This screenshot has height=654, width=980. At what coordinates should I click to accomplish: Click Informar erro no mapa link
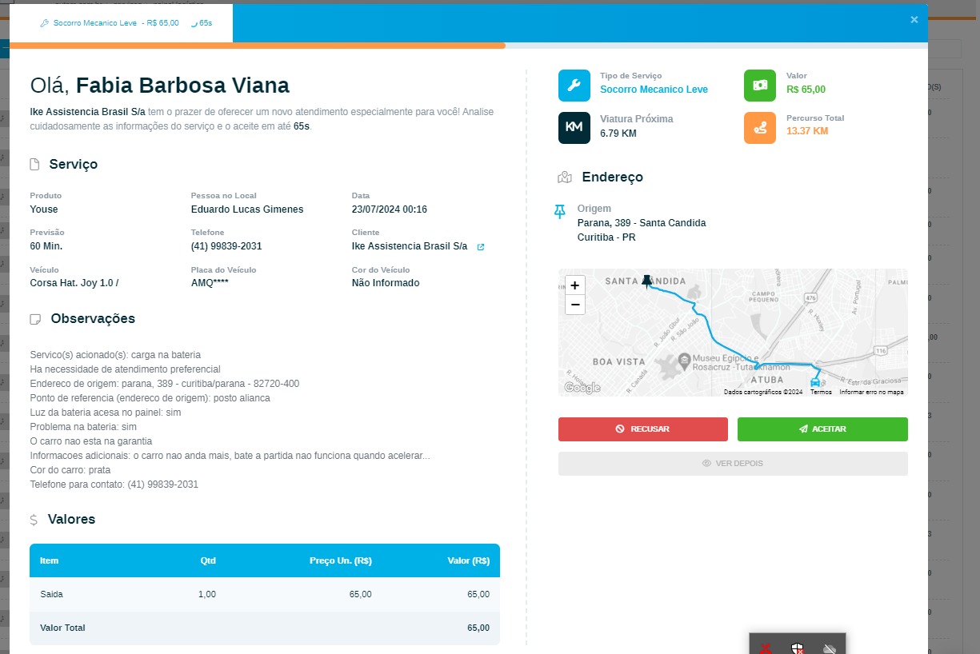point(871,393)
